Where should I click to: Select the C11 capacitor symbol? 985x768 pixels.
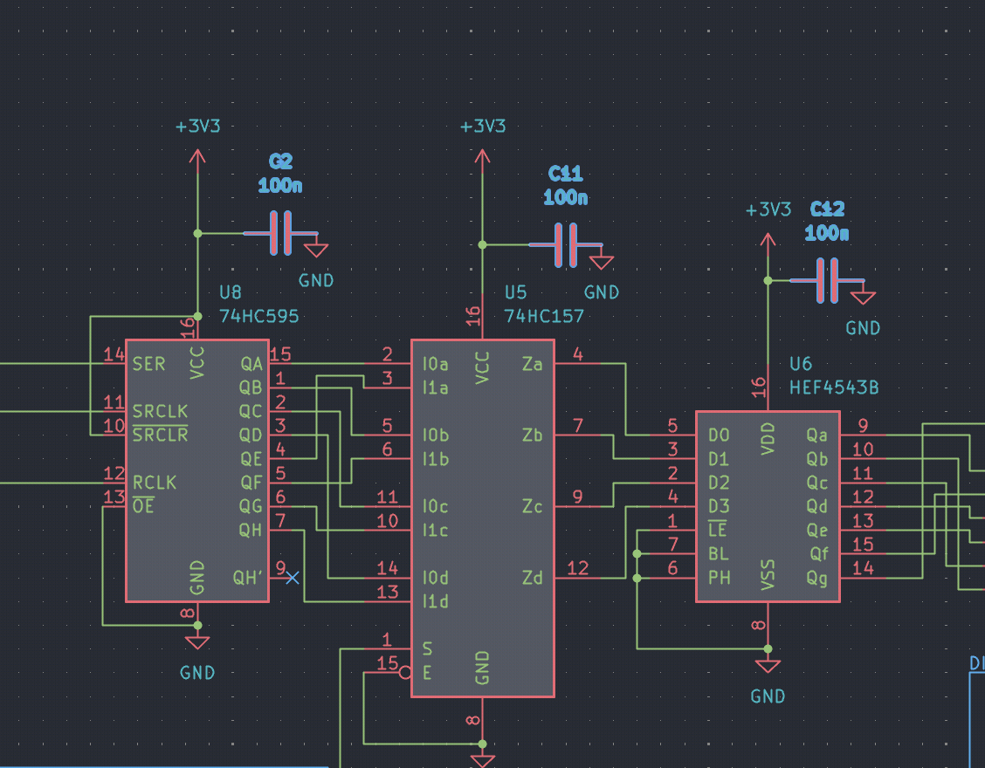[565, 245]
